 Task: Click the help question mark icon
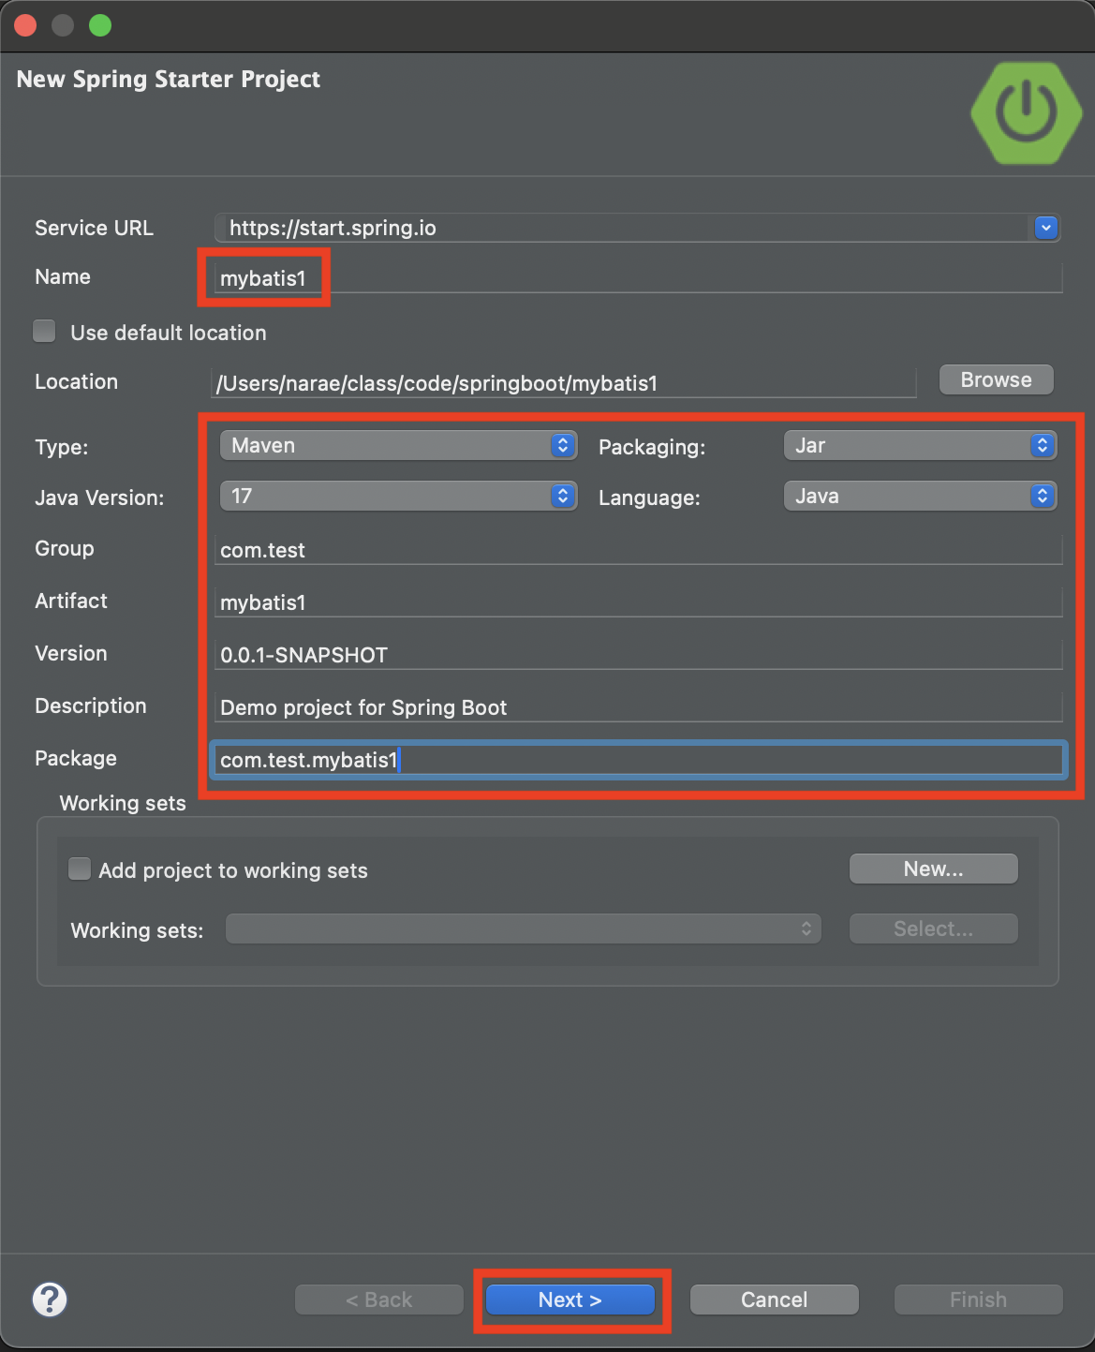point(50,1300)
